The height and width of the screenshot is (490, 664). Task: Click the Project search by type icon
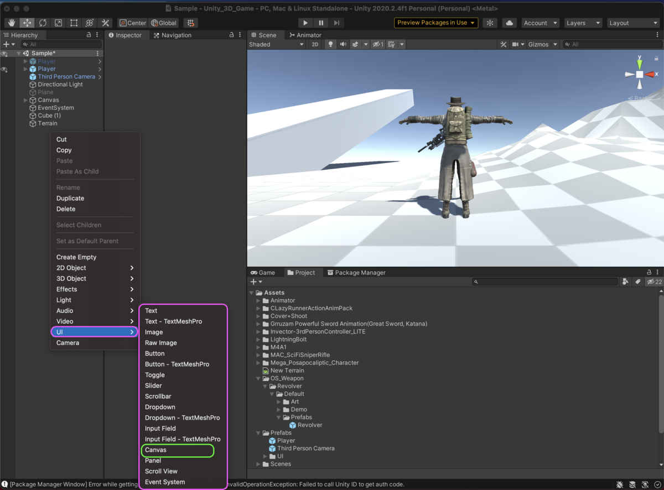coord(625,282)
